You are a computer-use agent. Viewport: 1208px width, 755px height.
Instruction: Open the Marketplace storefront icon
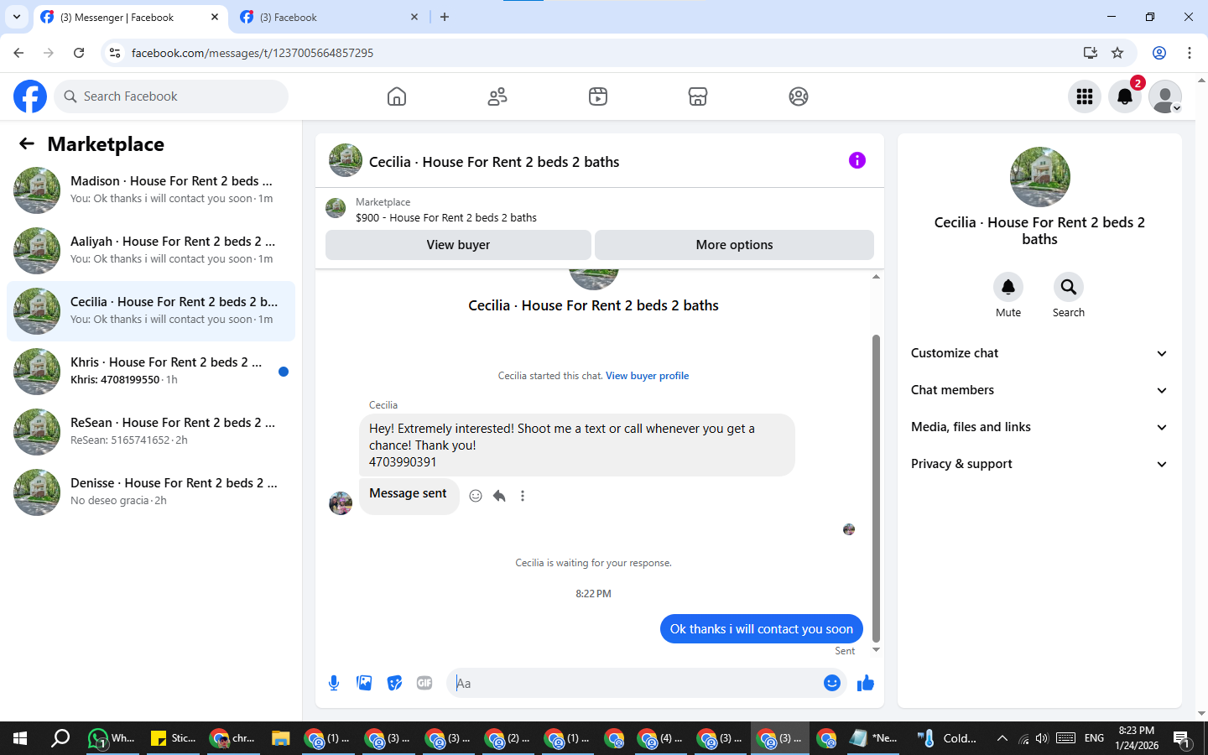coord(698,96)
